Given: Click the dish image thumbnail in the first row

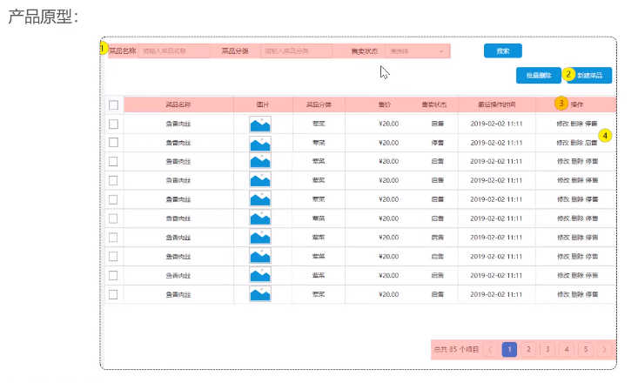Looking at the screenshot, I should tap(260, 124).
